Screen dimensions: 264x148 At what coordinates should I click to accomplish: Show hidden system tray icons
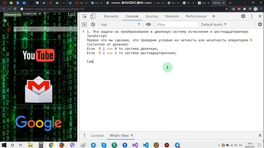tap(219, 145)
